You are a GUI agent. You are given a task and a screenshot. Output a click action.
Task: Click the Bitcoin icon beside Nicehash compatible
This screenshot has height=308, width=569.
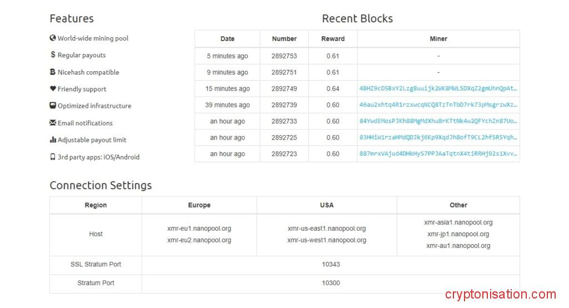[53, 72]
